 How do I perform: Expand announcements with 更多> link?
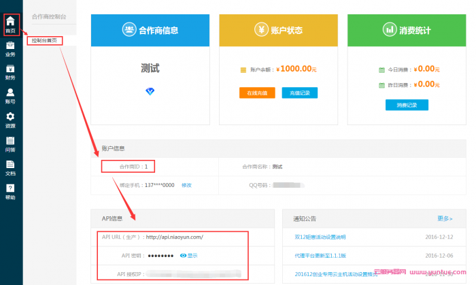tap(445, 218)
